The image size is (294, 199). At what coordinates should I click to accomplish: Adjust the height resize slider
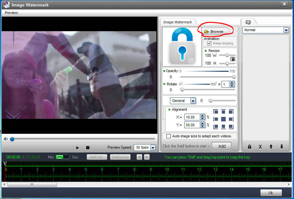[x=227, y=64]
